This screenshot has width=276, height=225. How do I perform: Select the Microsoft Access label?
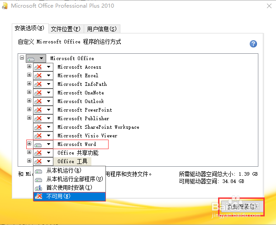click(79, 67)
